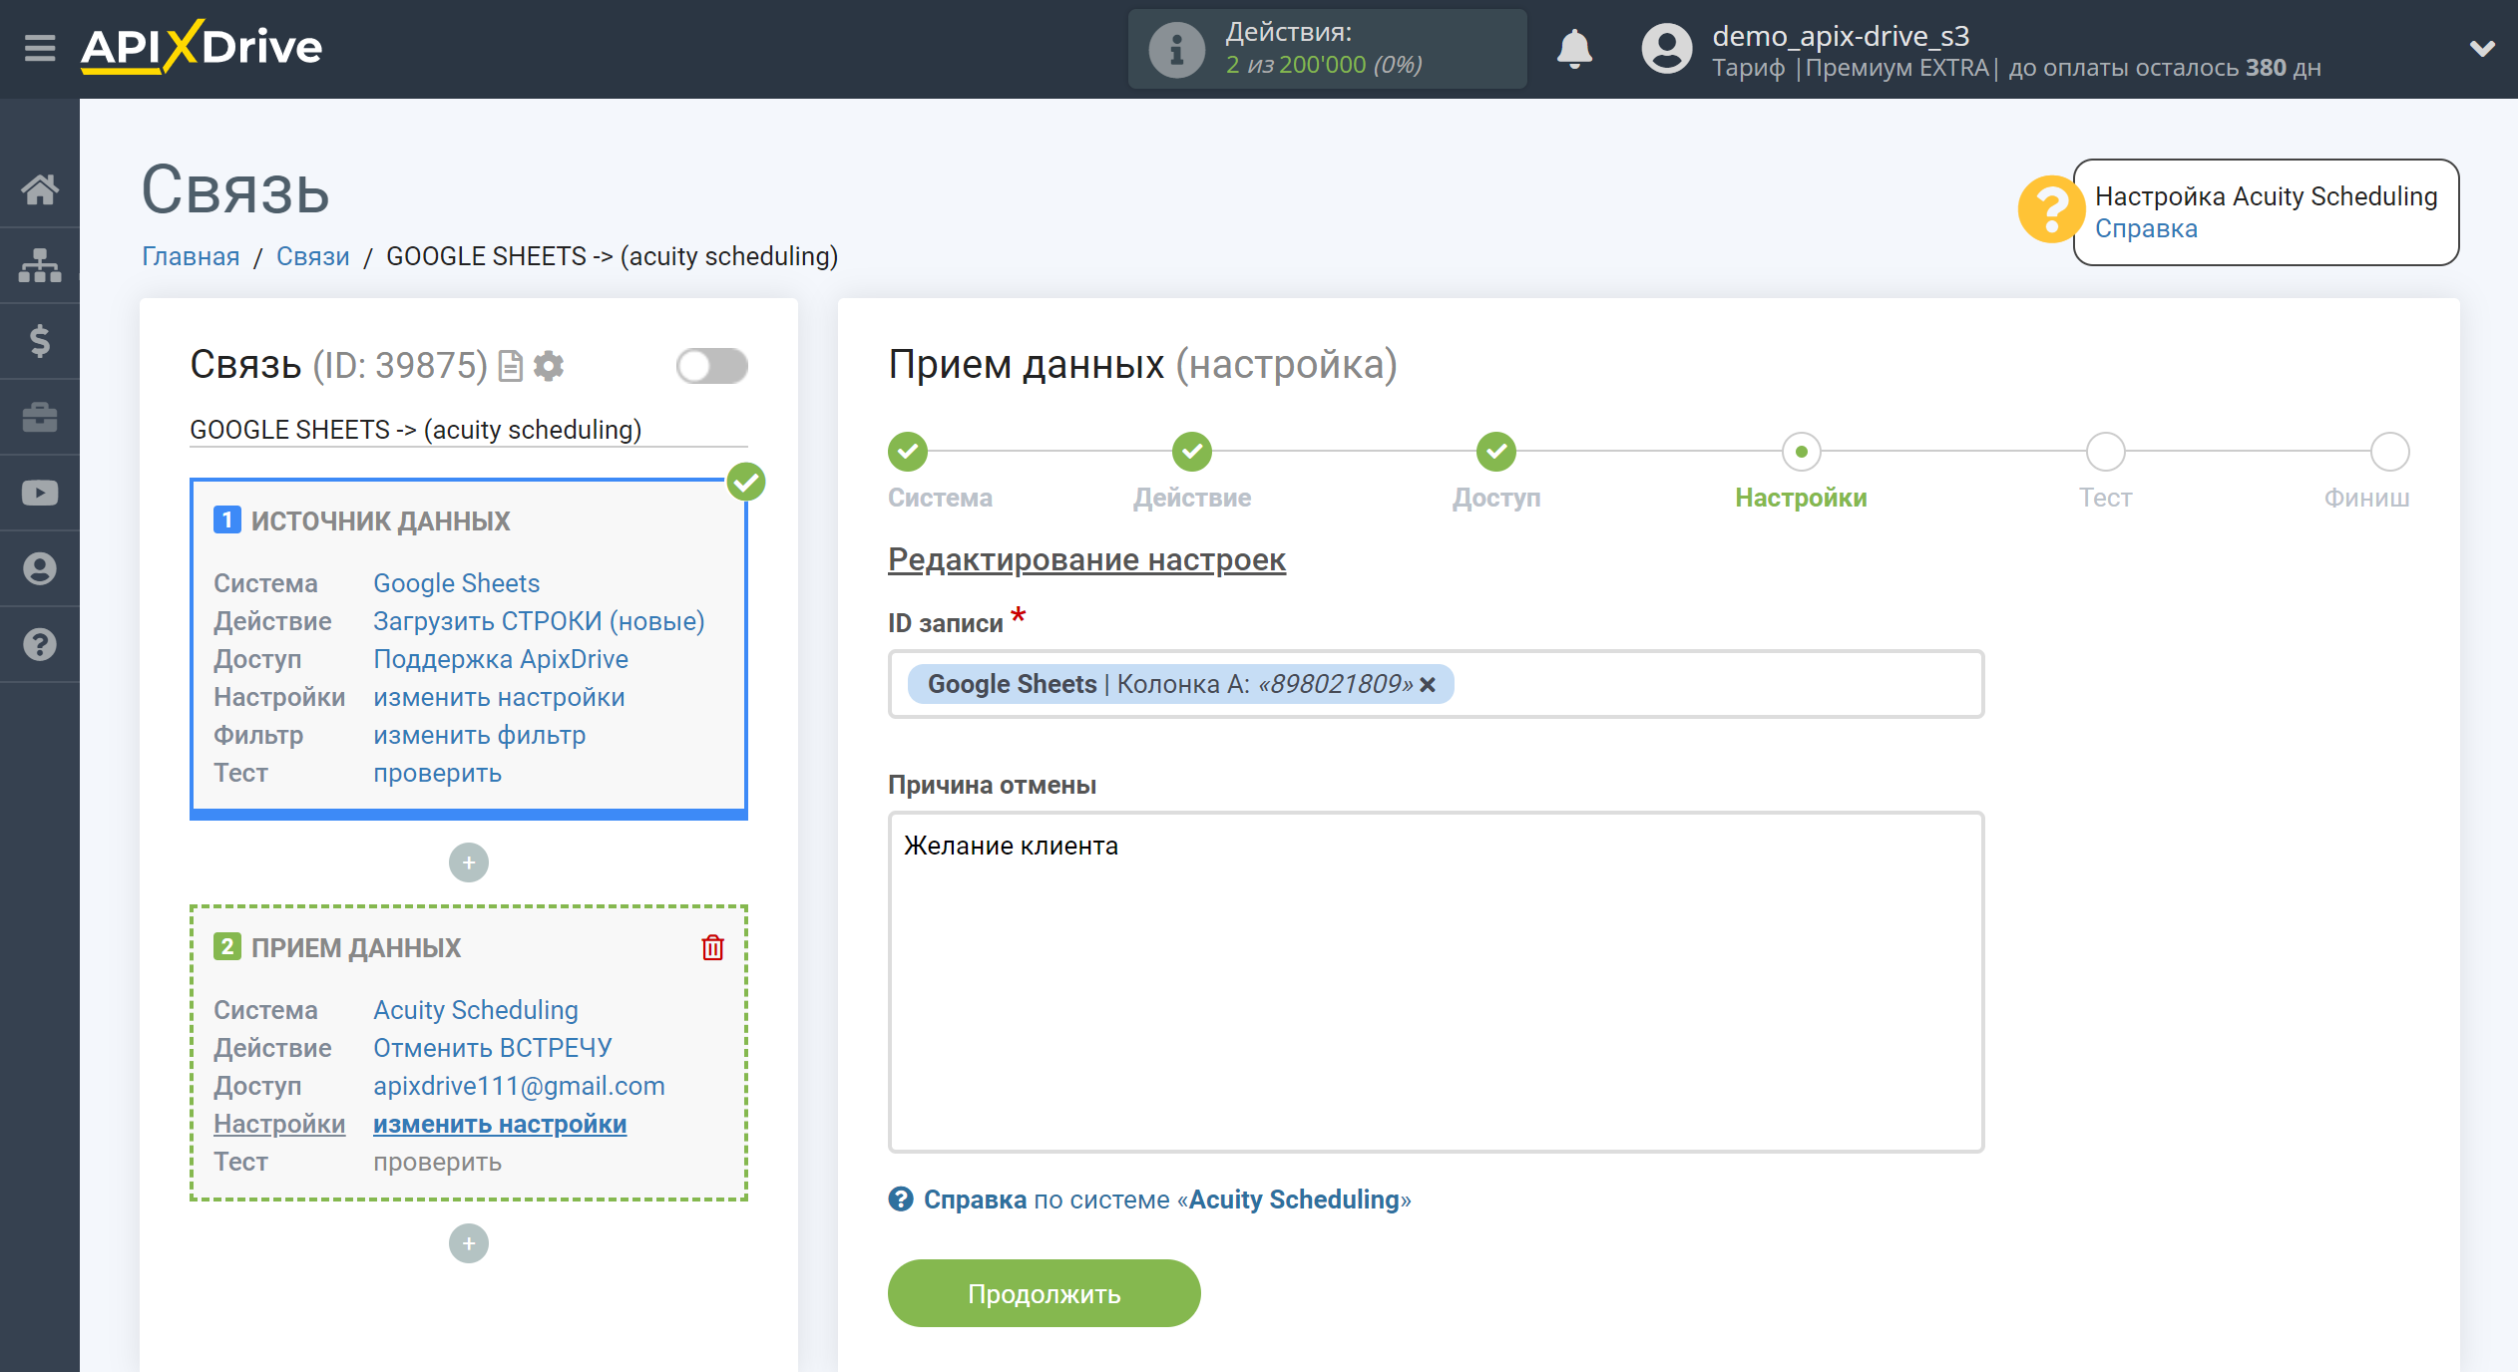Click изменить фильтр link
2518x1372 pixels.
tap(479, 735)
